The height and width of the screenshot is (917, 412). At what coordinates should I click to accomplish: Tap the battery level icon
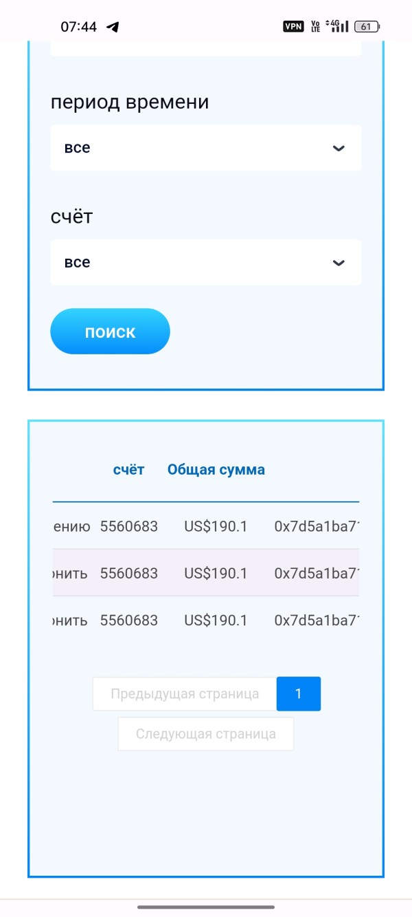(367, 27)
